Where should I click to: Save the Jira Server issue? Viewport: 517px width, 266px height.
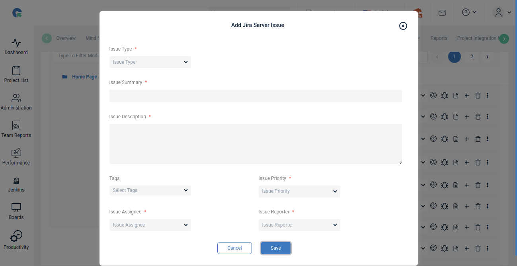click(275, 248)
